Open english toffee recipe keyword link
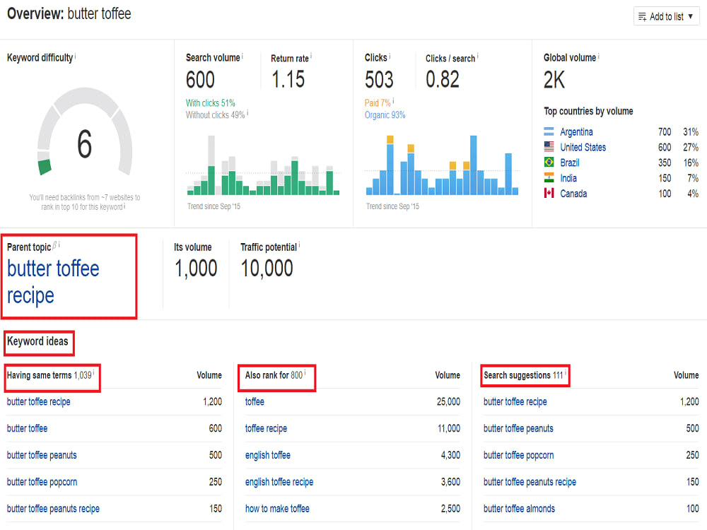The image size is (707, 530). (x=279, y=482)
